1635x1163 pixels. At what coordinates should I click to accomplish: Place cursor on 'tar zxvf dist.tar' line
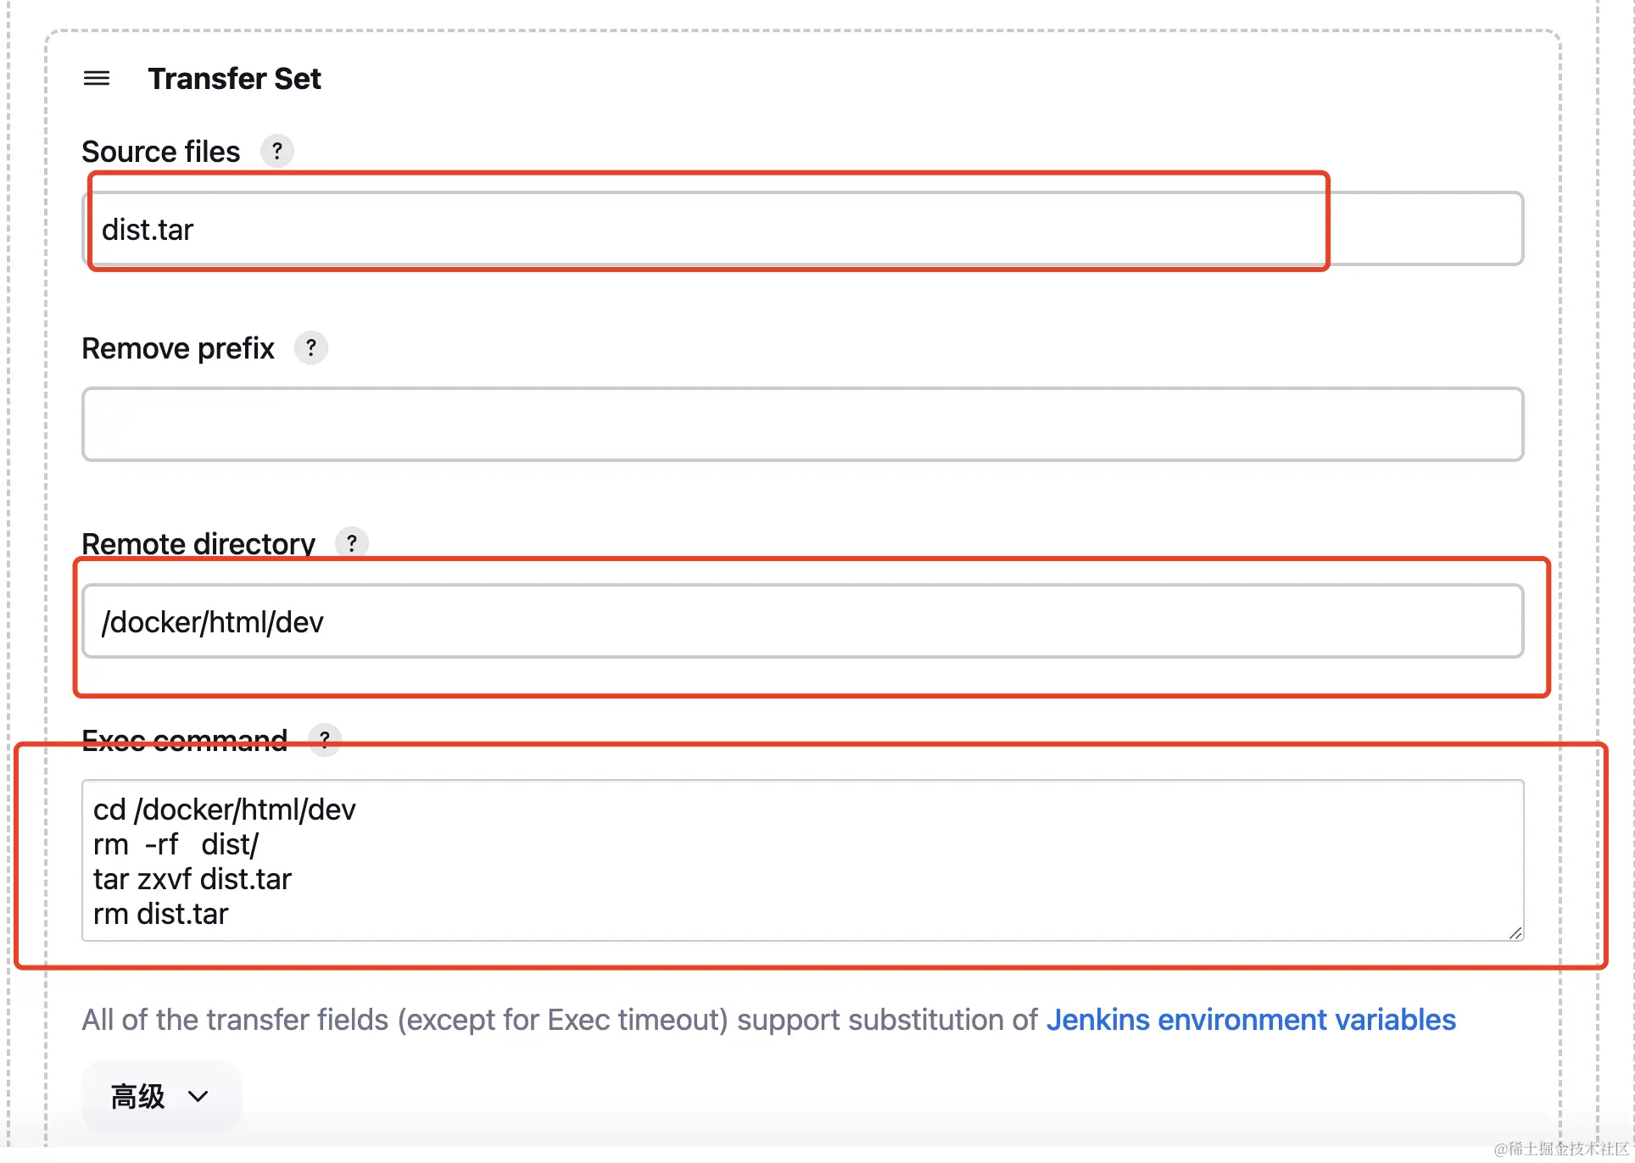193,879
